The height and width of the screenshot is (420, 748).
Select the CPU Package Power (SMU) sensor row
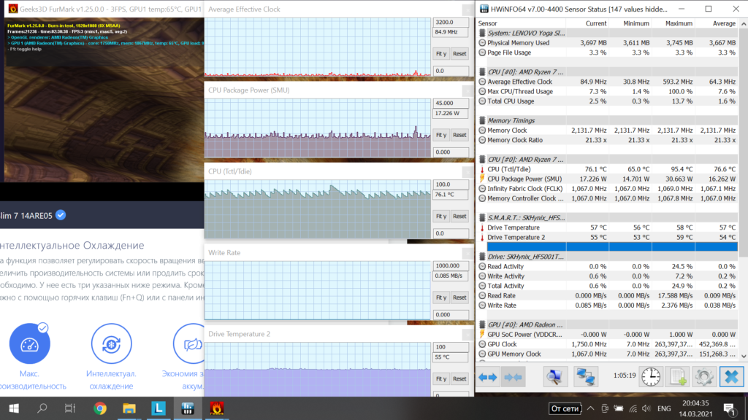point(608,179)
